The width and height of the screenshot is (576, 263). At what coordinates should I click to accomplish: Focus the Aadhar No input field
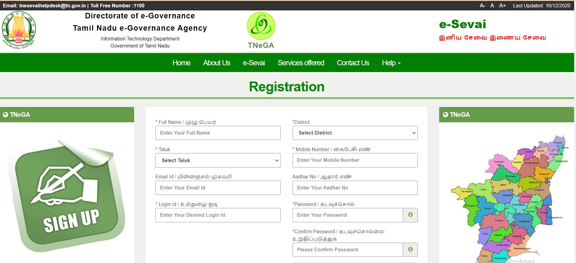click(355, 188)
